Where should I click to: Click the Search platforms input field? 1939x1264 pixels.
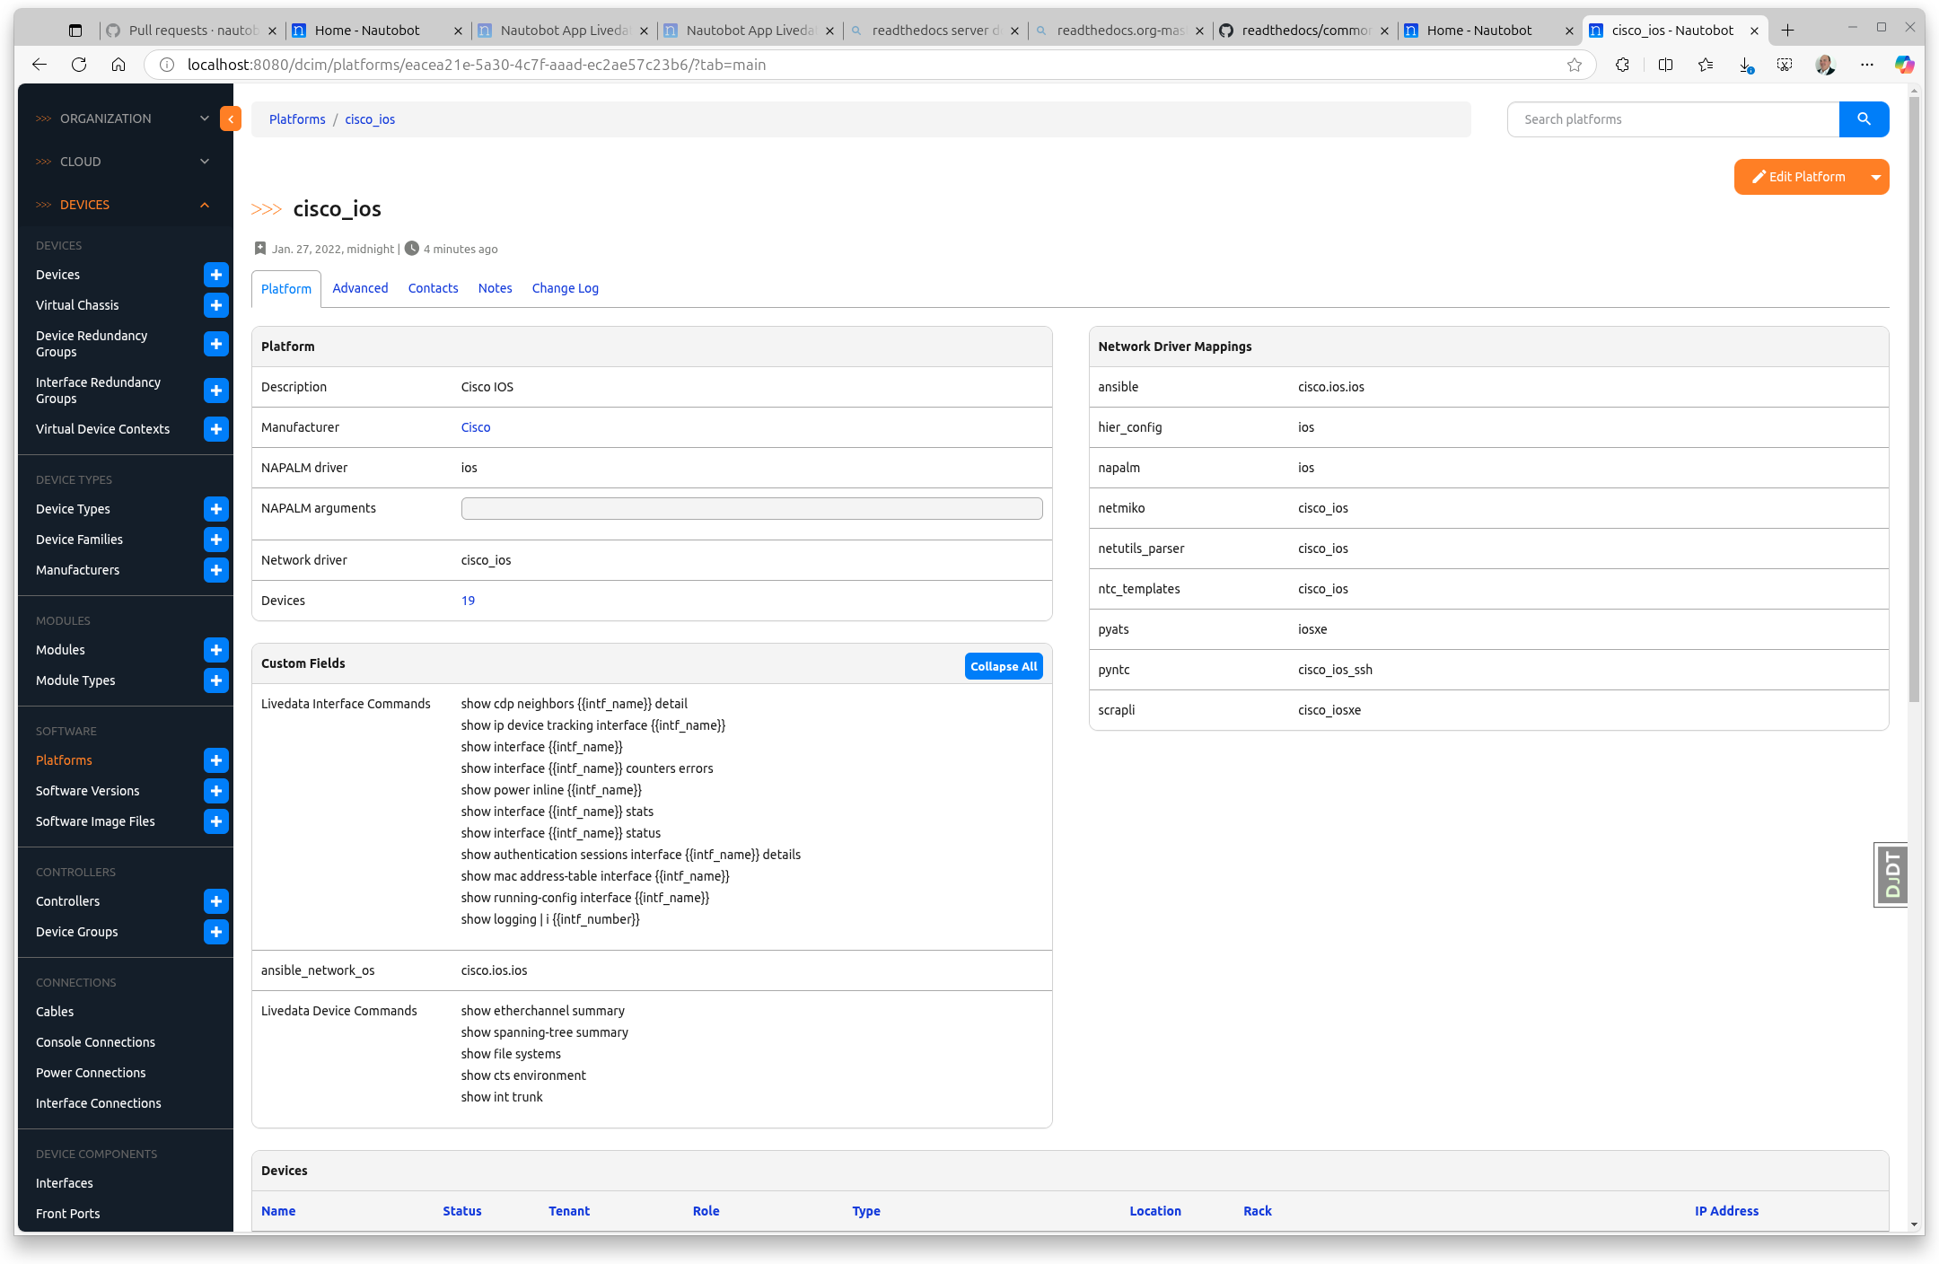(1672, 119)
